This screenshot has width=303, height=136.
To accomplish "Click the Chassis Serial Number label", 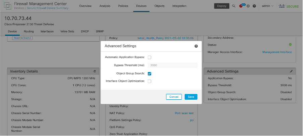I will tap(26, 113).
